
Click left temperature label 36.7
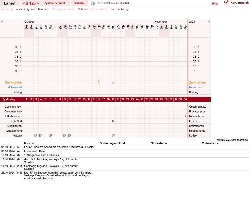18,47
